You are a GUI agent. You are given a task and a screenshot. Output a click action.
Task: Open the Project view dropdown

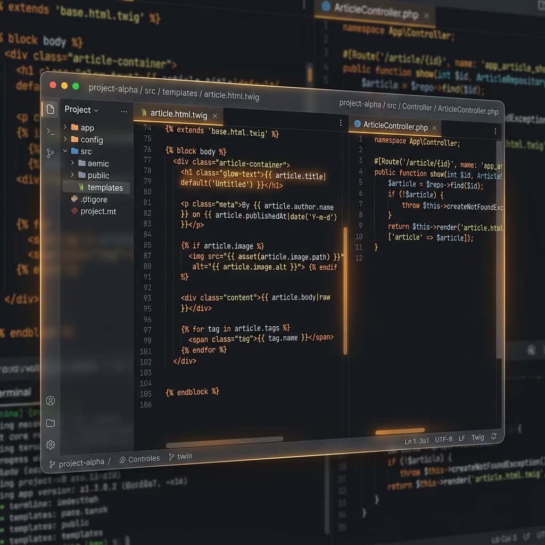[81, 110]
